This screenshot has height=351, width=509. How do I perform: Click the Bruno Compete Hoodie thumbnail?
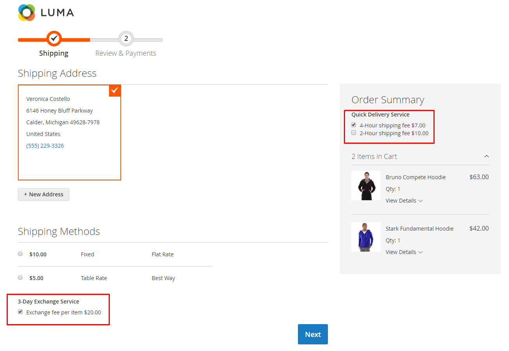(366, 186)
